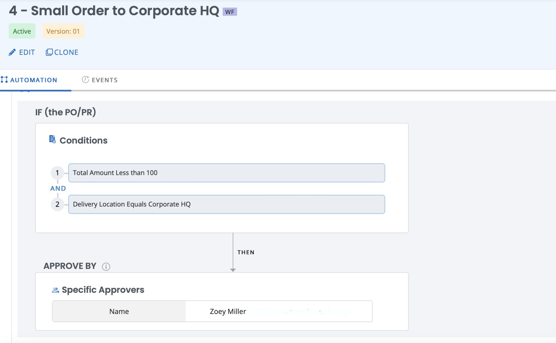Click the IF (the PO/PR) heading
Image resolution: width=556 pixels, height=343 pixels.
(x=66, y=112)
